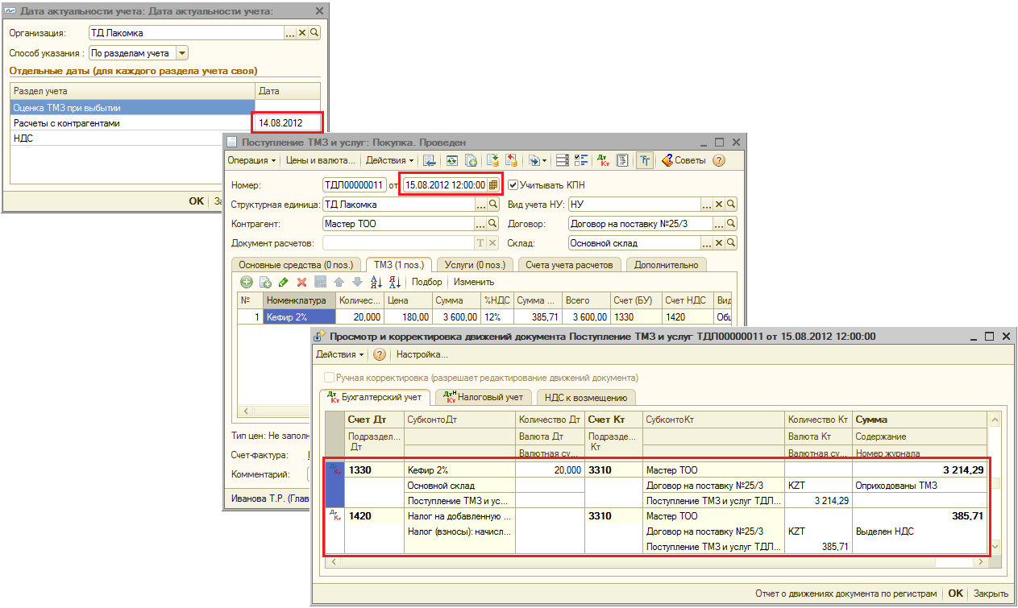The width and height of the screenshot is (1018, 608).
Task: Click the pencil edit row icon
Action: coord(283,282)
